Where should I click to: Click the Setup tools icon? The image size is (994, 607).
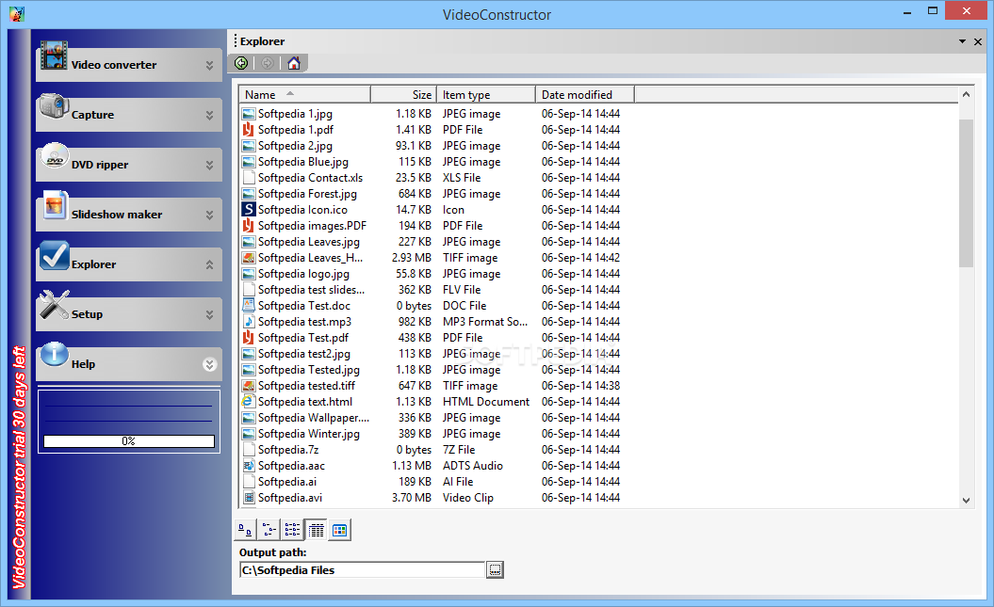pos(54,305)
